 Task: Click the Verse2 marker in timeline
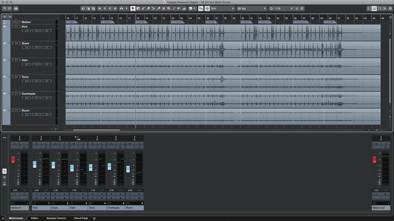tap(141, 22)
